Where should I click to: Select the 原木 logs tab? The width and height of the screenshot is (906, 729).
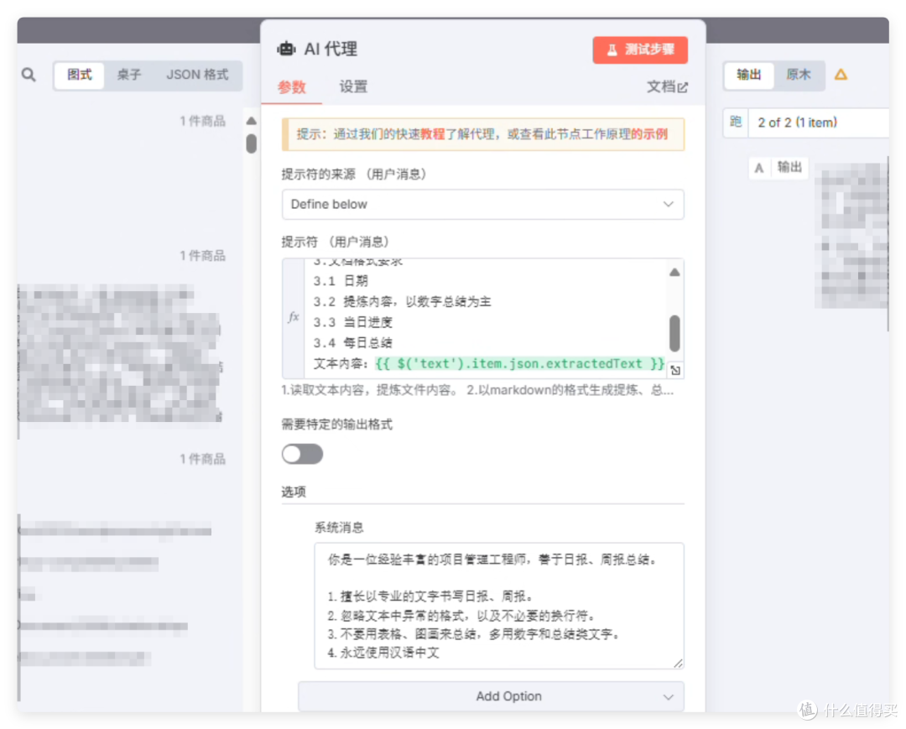coord(799,76)
